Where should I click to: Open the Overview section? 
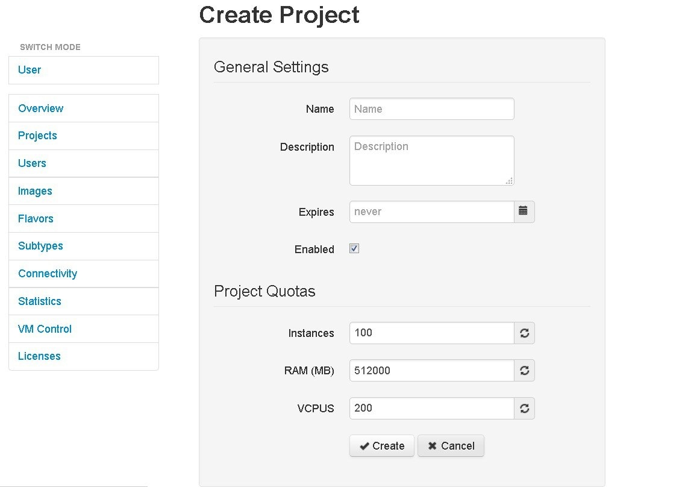pos(40,108)
